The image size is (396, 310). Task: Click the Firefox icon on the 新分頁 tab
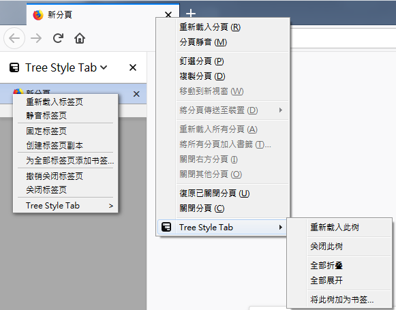coord(38,15)
